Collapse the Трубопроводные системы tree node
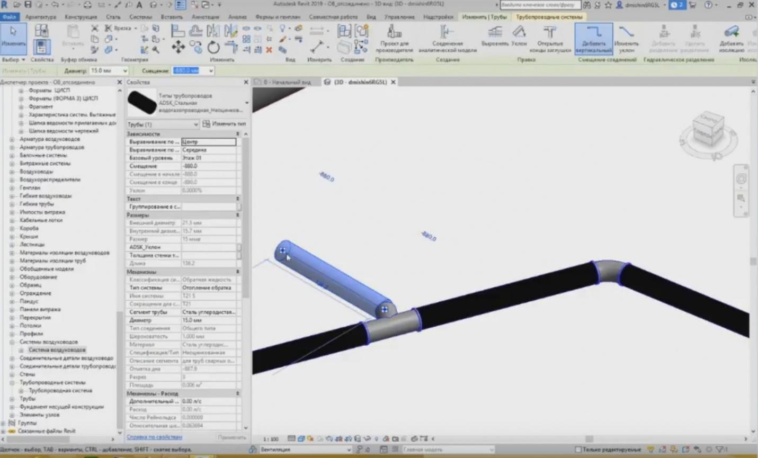 [x=12, y=382]
